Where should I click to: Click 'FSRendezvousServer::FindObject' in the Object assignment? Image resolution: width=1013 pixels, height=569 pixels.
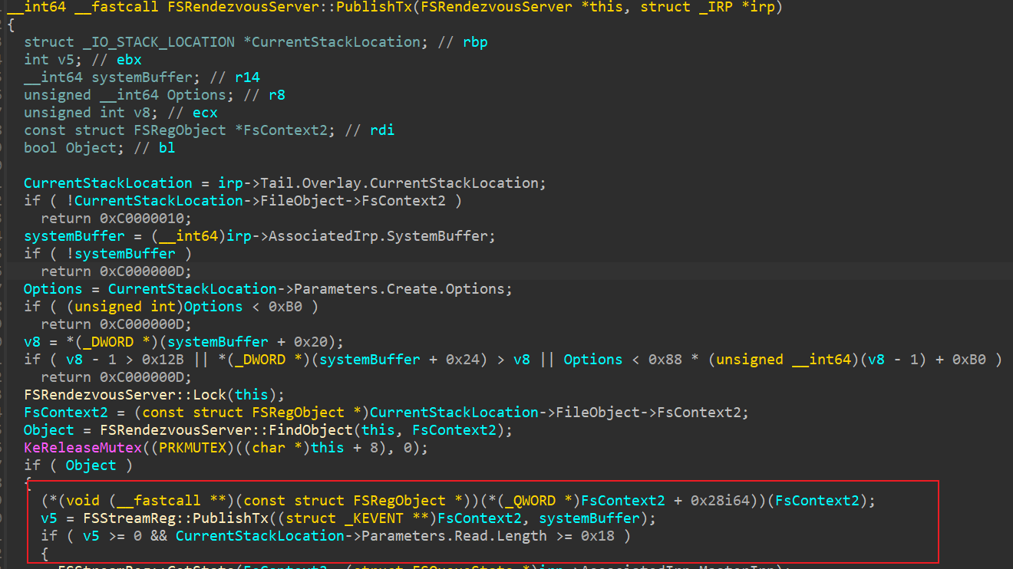(226, 430)
